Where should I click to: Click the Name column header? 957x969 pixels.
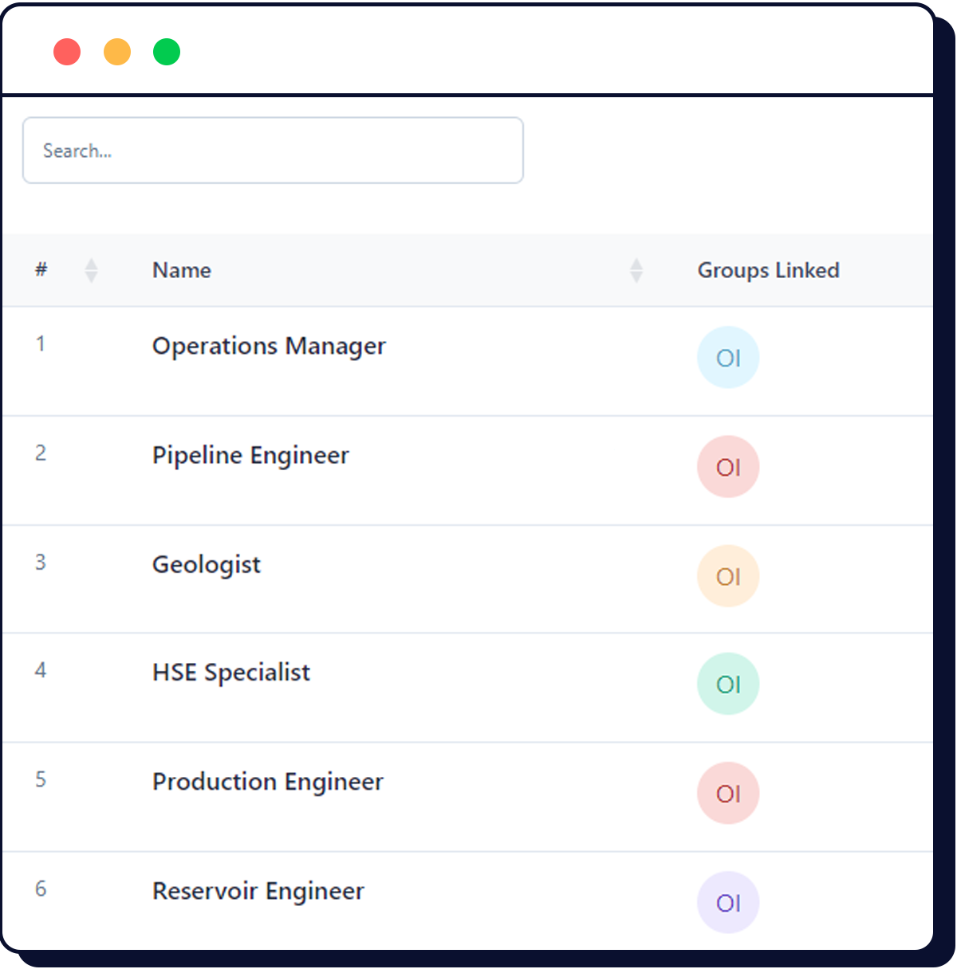[181, 270]
